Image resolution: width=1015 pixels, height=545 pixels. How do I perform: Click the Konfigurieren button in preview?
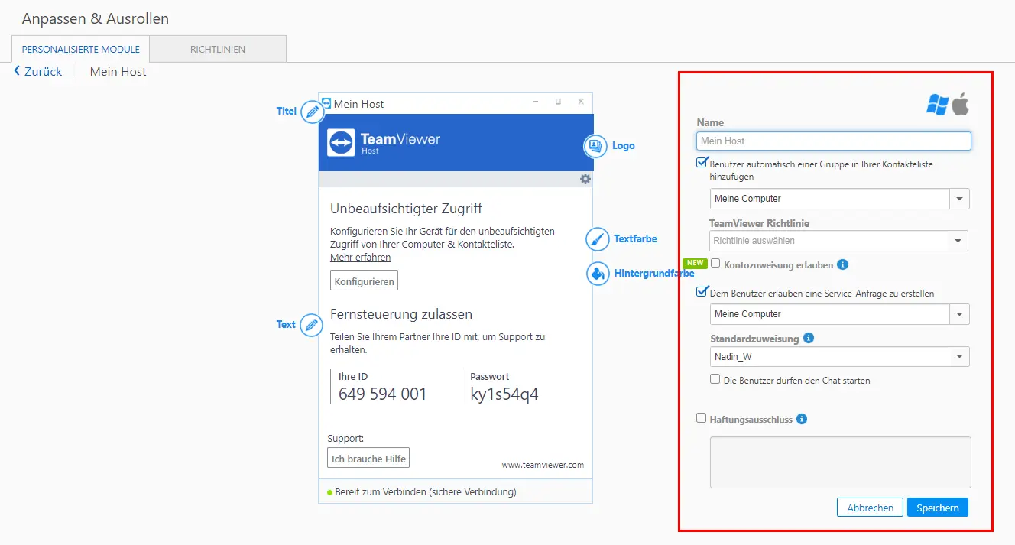coord(364,281)
